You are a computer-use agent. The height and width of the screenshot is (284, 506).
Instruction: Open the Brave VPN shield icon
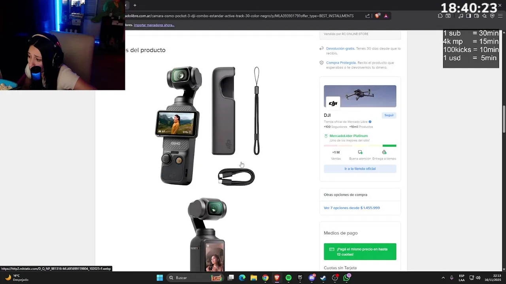(x=492, y=16)
